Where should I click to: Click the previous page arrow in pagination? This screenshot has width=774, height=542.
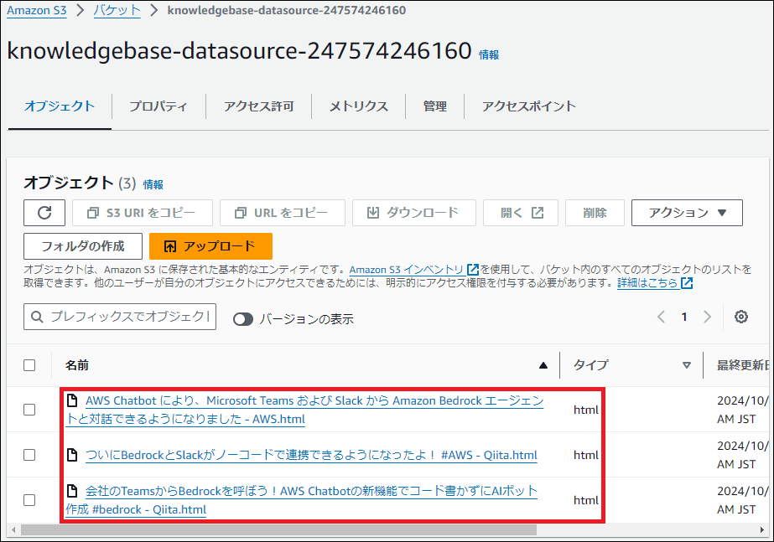pyautogui.click(x=661, y=317)
